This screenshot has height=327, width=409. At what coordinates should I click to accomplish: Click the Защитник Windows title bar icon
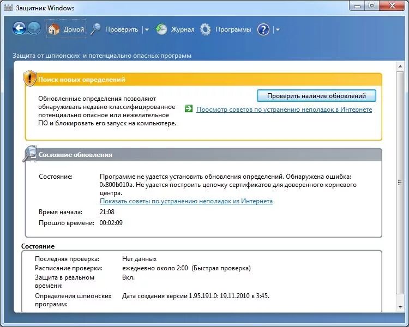[x=9, y=7]
